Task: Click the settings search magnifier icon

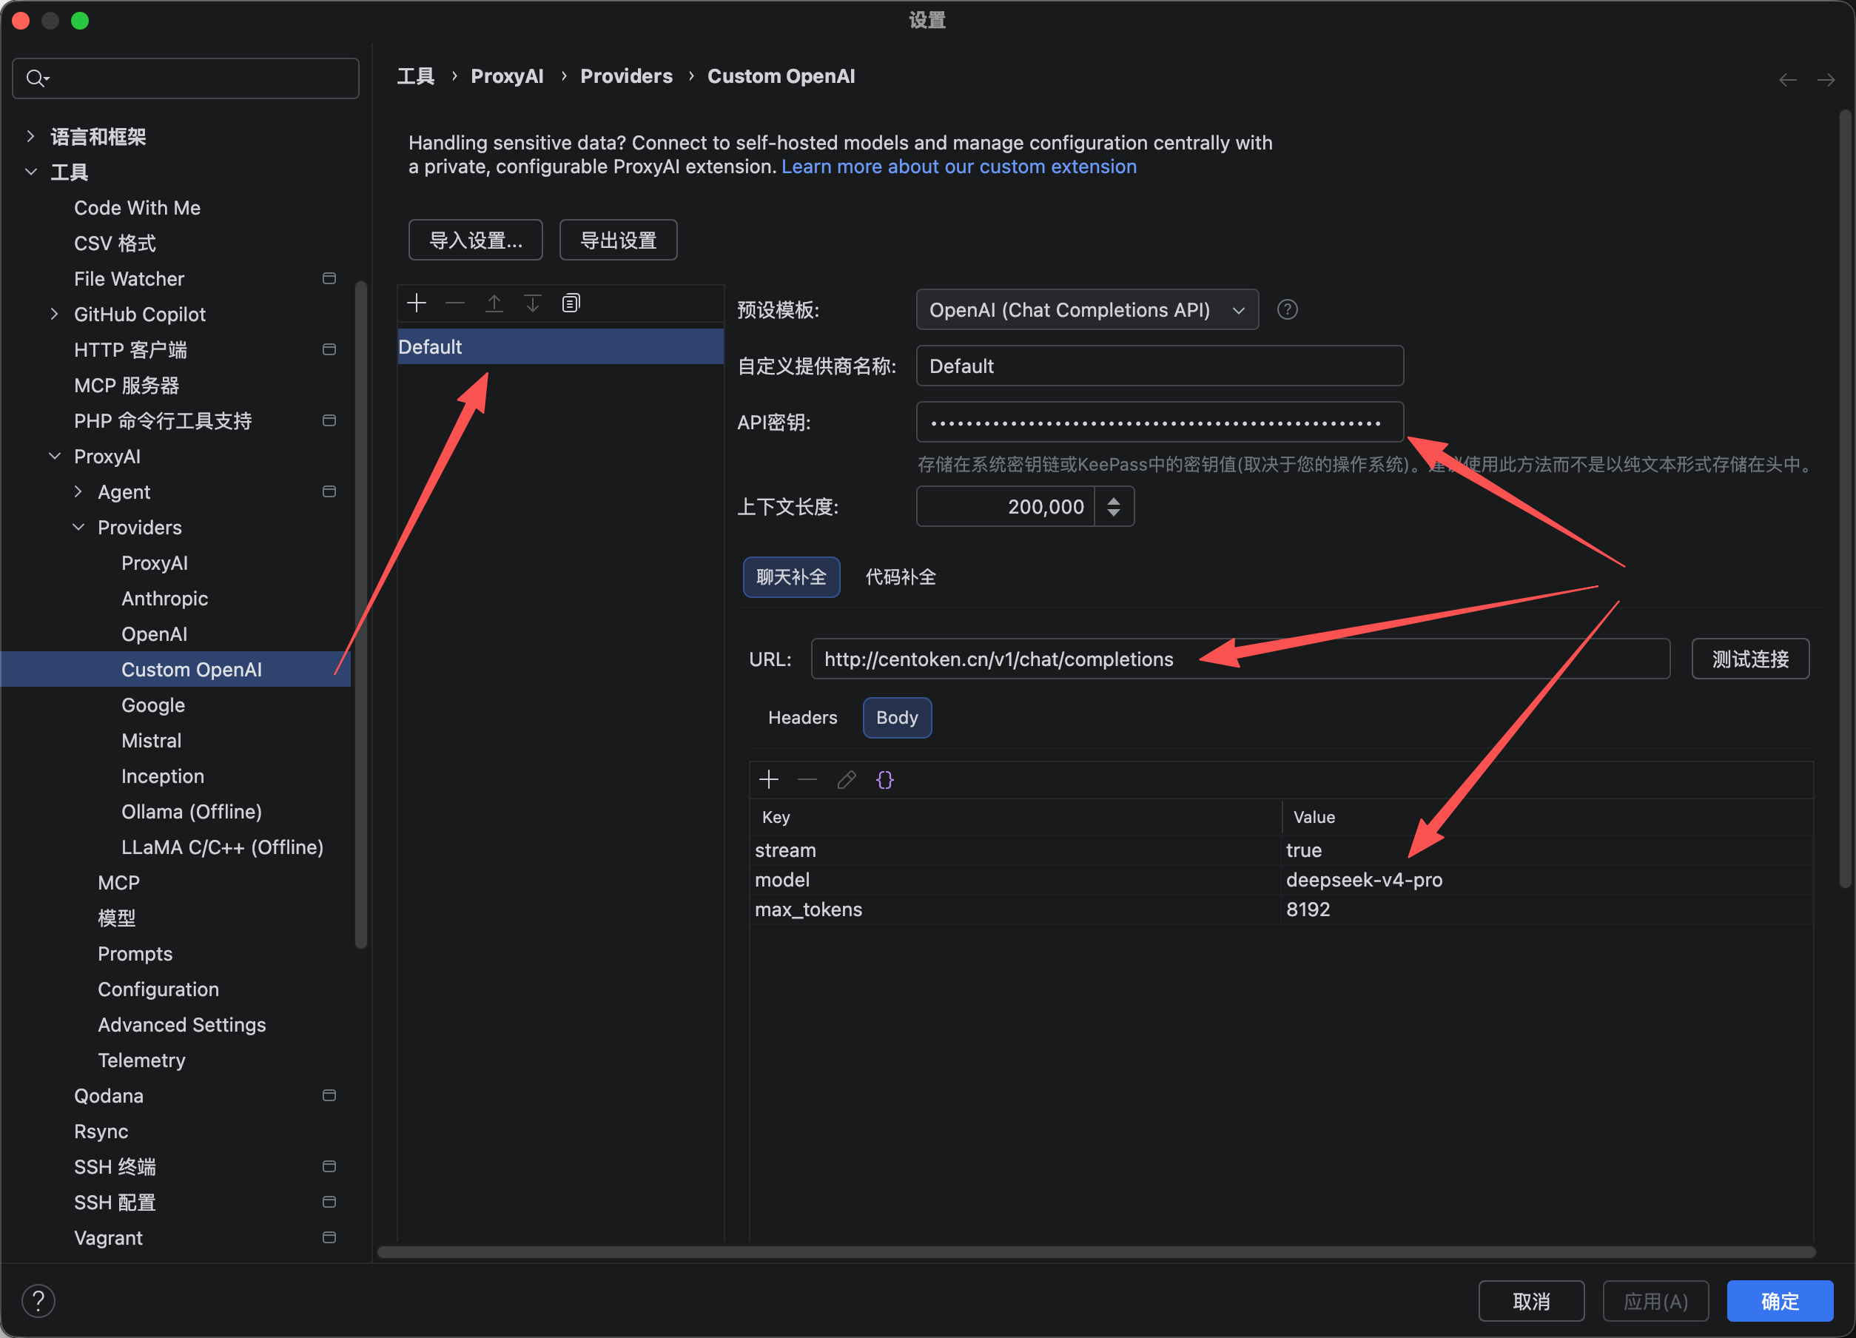Action: [37, 78]
